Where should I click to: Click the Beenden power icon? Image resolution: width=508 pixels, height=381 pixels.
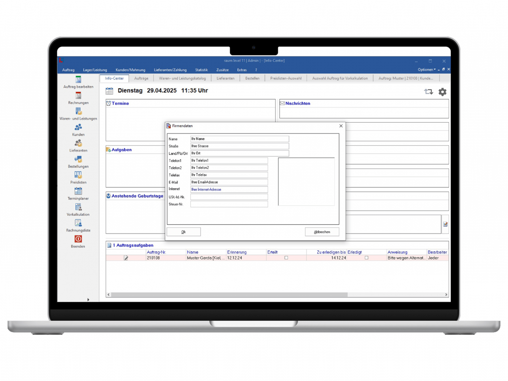point(78,239)
